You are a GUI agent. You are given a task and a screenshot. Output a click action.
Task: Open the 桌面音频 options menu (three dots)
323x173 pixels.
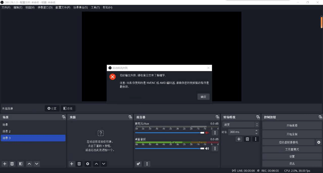215,148
